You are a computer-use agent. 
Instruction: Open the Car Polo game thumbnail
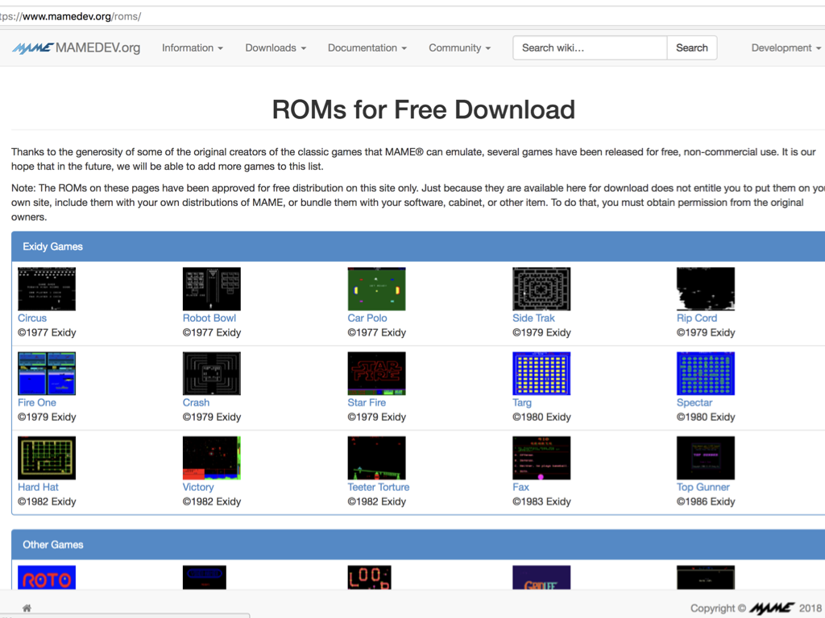tap(377, 289)
